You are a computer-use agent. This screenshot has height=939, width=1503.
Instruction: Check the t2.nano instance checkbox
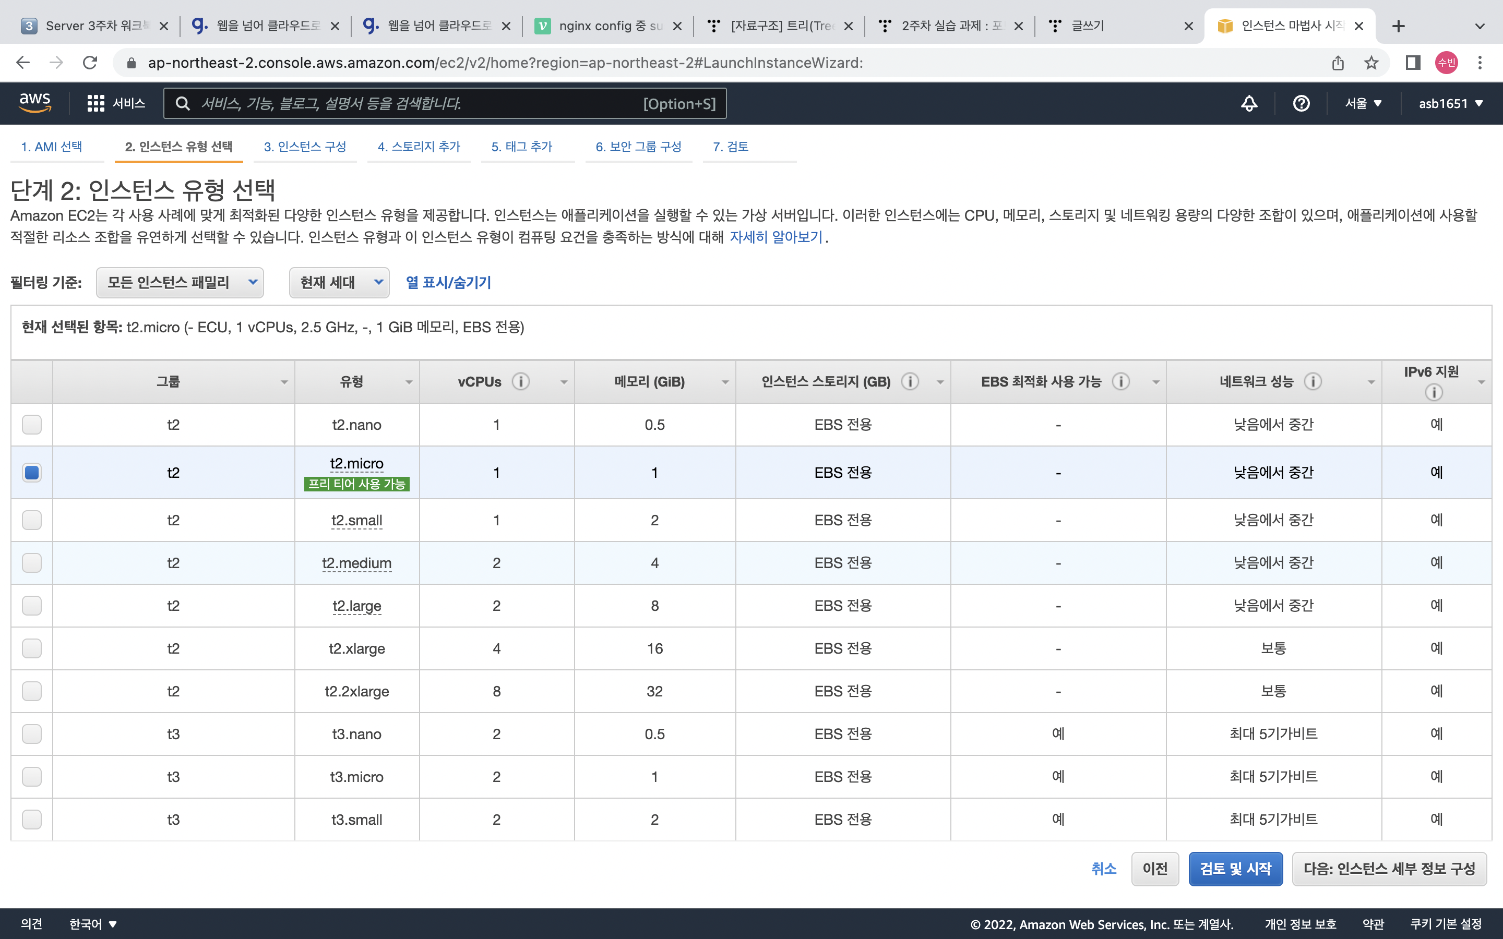point(32,425)
